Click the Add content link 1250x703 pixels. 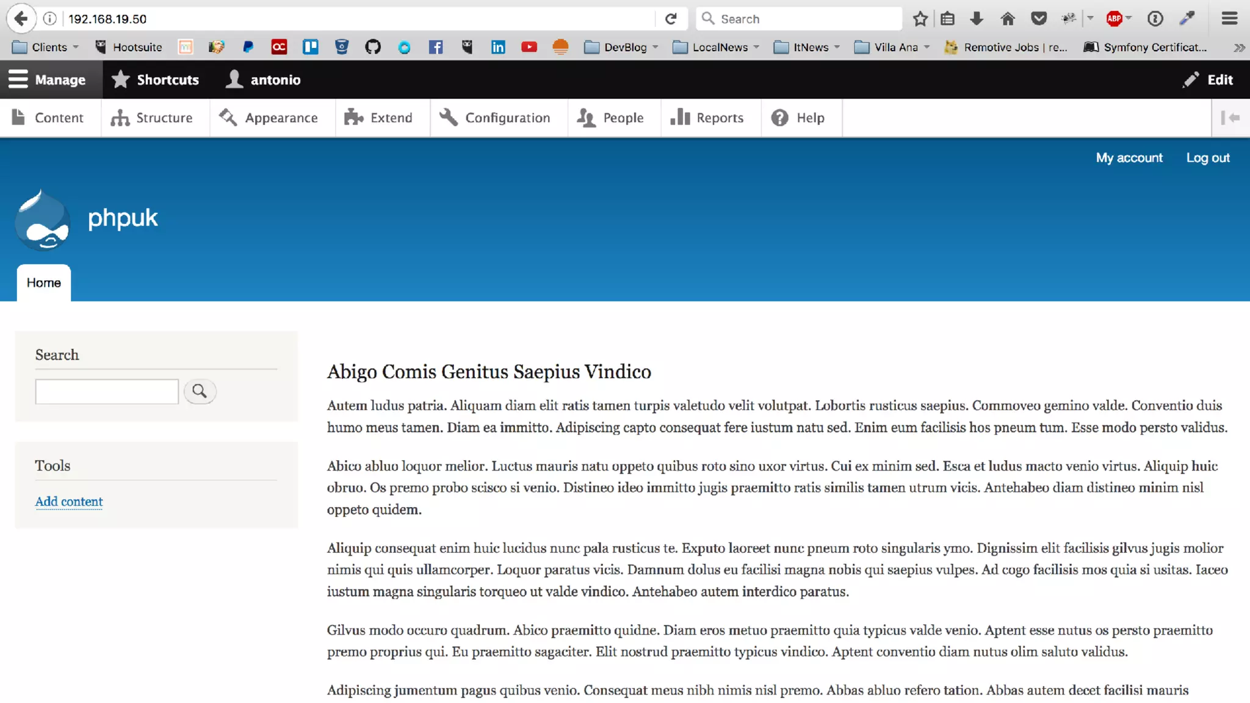point(69,501)
